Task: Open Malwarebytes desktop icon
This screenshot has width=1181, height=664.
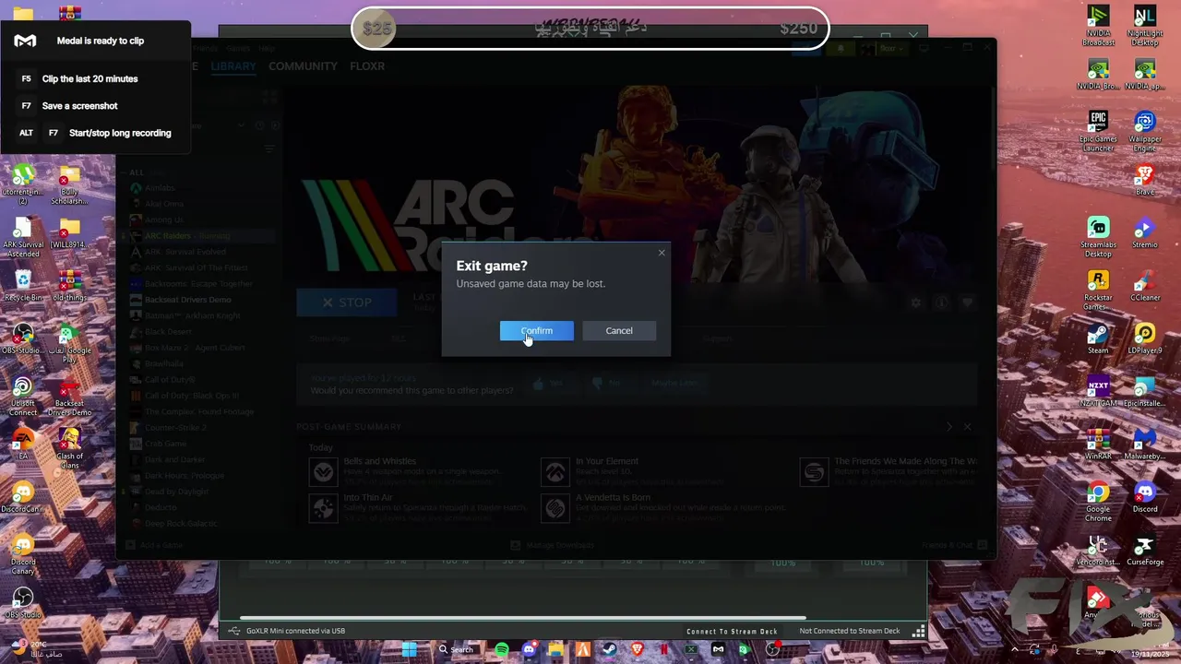Action: [x=1145, y=445]
